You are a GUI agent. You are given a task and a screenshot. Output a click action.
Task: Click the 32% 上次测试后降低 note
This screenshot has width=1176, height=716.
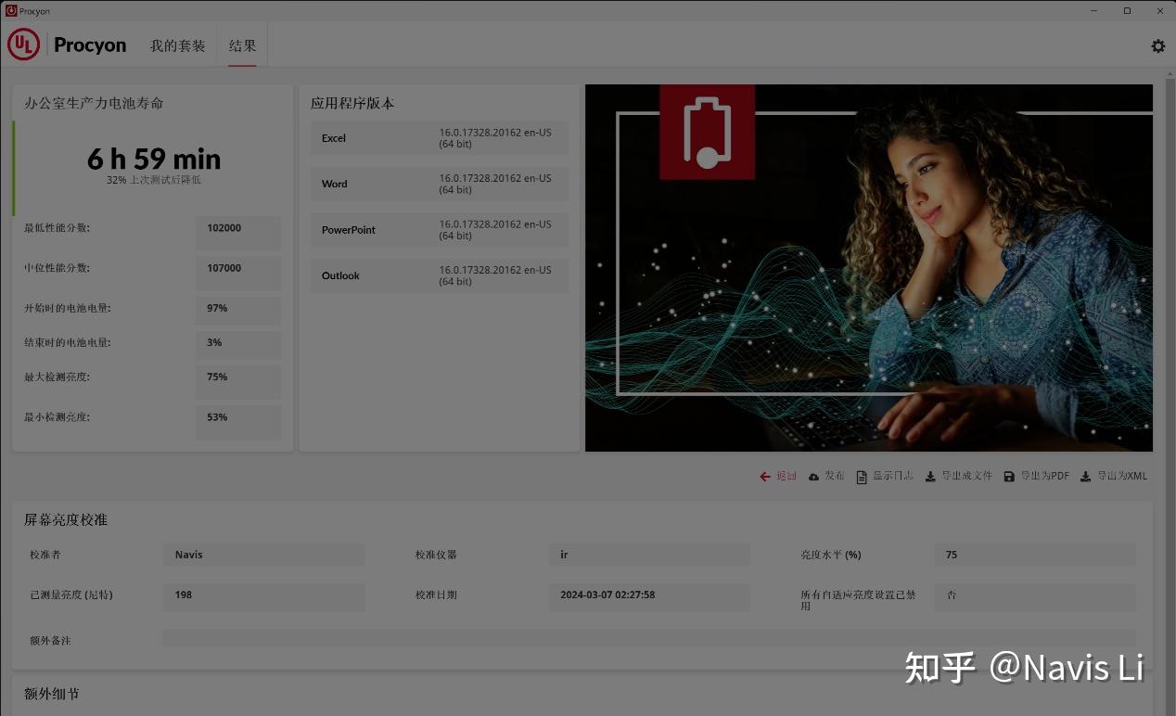pyautogui.click(x=154, y=180)
